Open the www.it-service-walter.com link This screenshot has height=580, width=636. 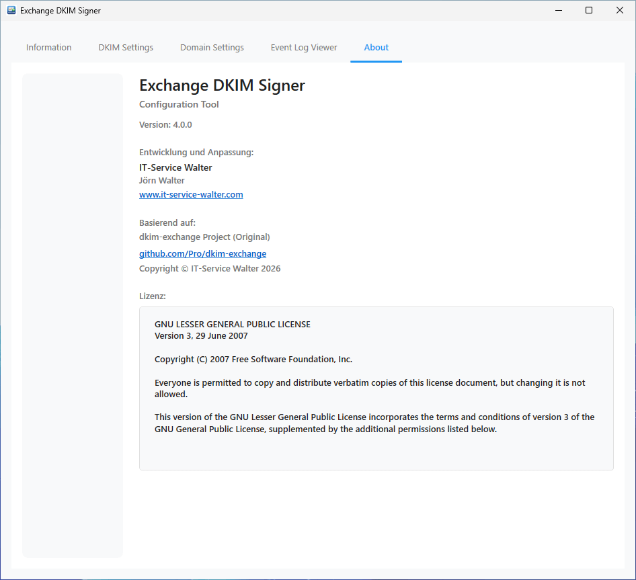click(x=191, y=195)
